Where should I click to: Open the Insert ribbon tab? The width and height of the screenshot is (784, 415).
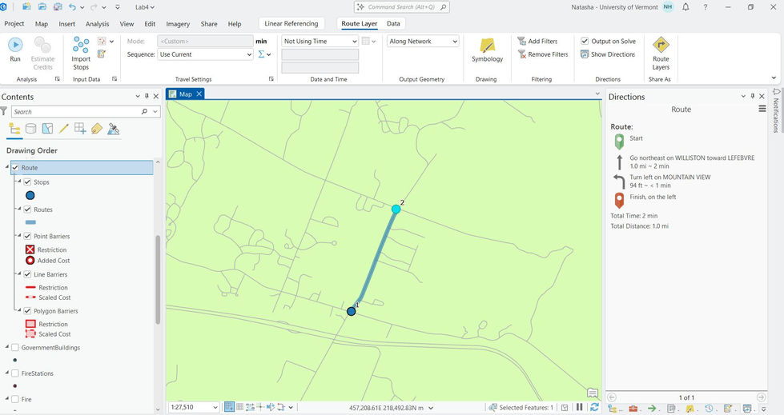[x=66, y=23]
